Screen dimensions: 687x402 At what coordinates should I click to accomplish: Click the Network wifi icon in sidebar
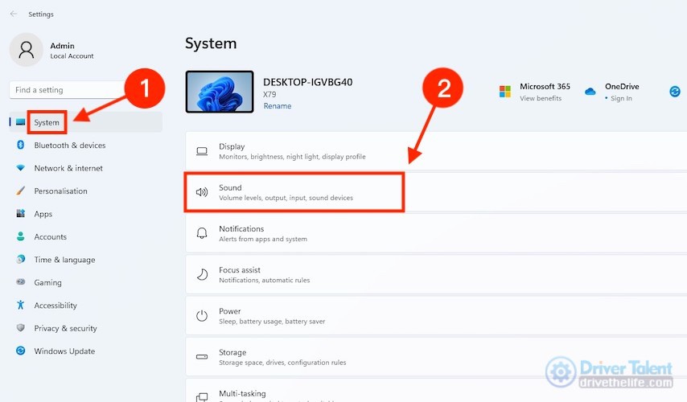click(21, 168)
